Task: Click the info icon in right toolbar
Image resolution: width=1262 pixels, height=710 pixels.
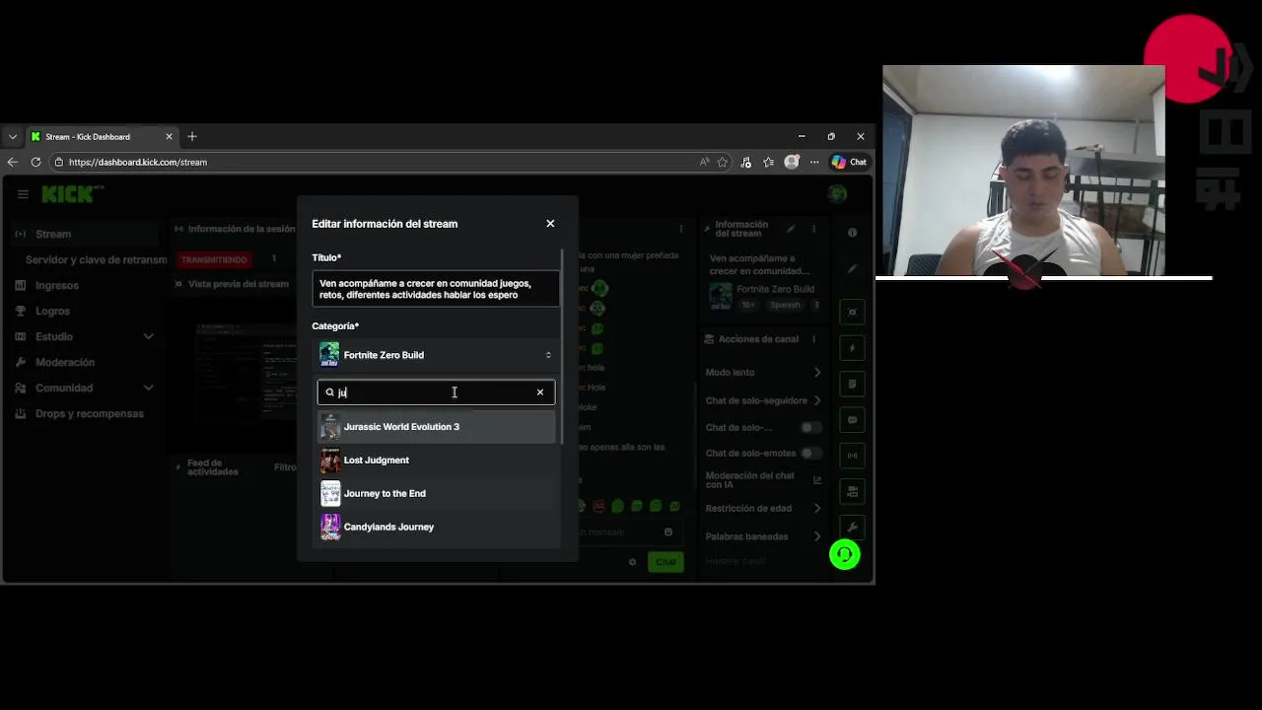Action: click(x=852, y=233)
